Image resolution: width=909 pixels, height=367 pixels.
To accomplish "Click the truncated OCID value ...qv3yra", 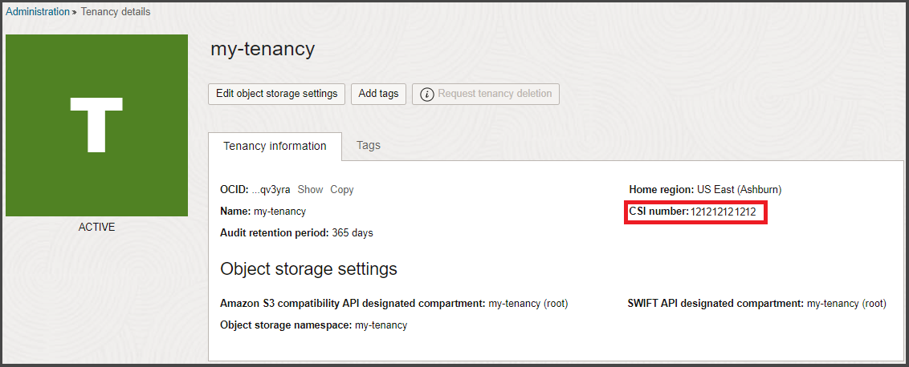I will pos(271,190).
